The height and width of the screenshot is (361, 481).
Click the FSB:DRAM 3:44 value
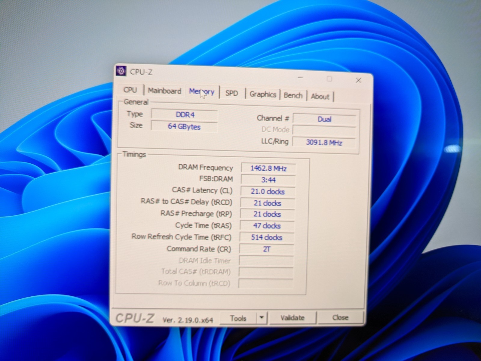point(268,180)
